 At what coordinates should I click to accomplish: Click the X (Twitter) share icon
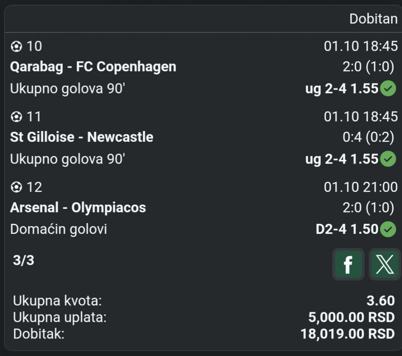click(x=384, y=264)
